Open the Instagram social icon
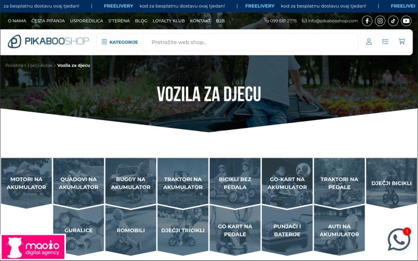The image size is (418, 261). coord(380,21)
